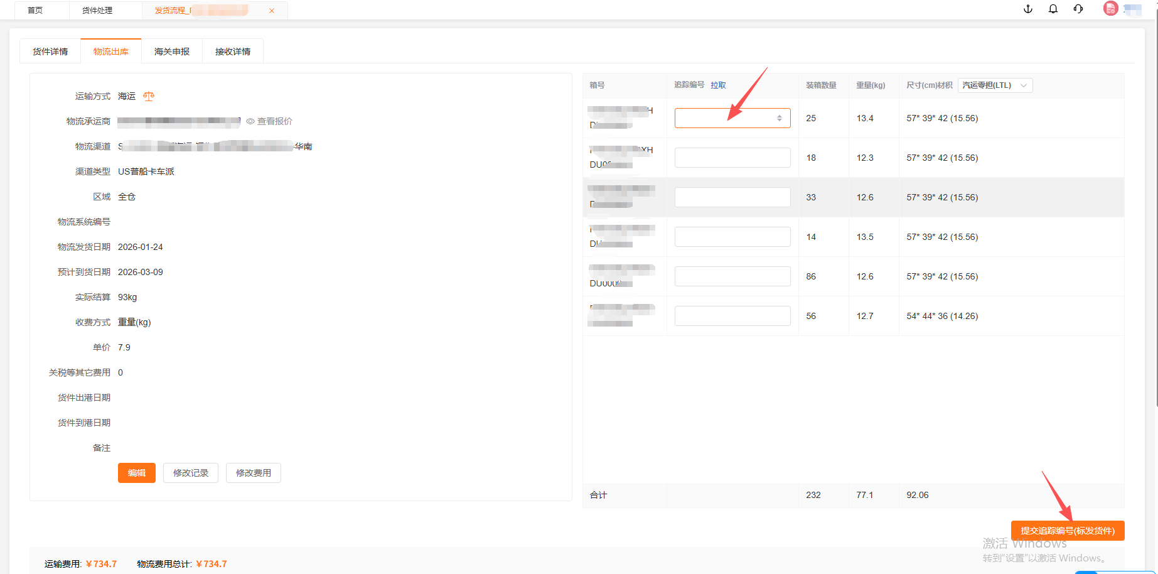Click stepper arrows in first tracking number field

[780, 118]
